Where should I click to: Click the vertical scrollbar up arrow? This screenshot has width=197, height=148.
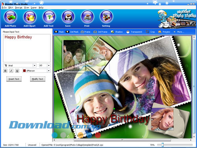194,37
